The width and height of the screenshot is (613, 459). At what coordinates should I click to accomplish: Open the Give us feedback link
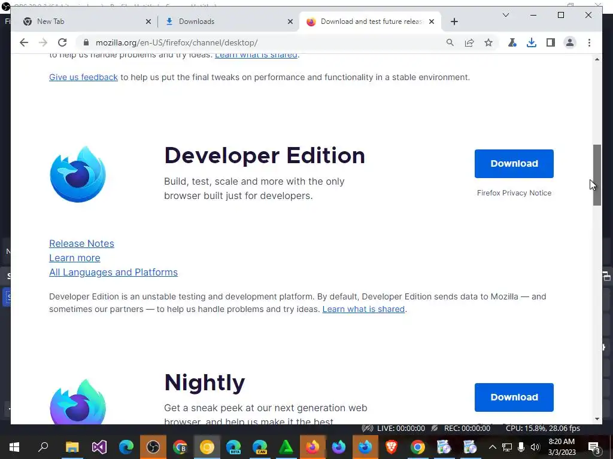[83, 77]
